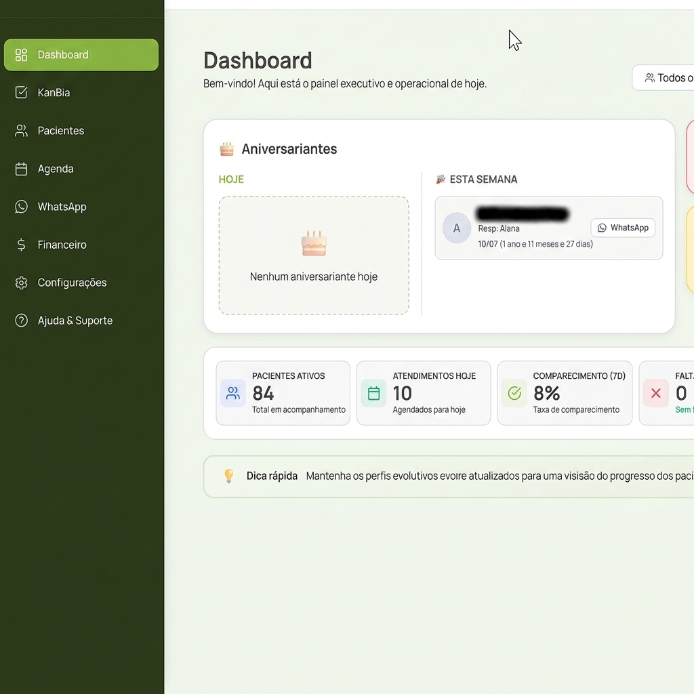694x694 pixels.
Task: Open the WhatsApp section in sidebar
Action: point(81,207)
